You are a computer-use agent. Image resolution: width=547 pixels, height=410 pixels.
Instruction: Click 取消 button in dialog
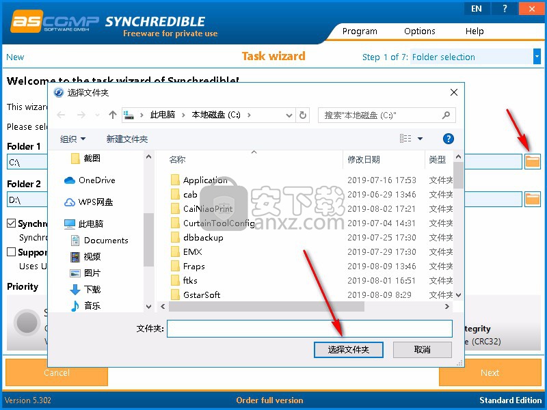423,349
